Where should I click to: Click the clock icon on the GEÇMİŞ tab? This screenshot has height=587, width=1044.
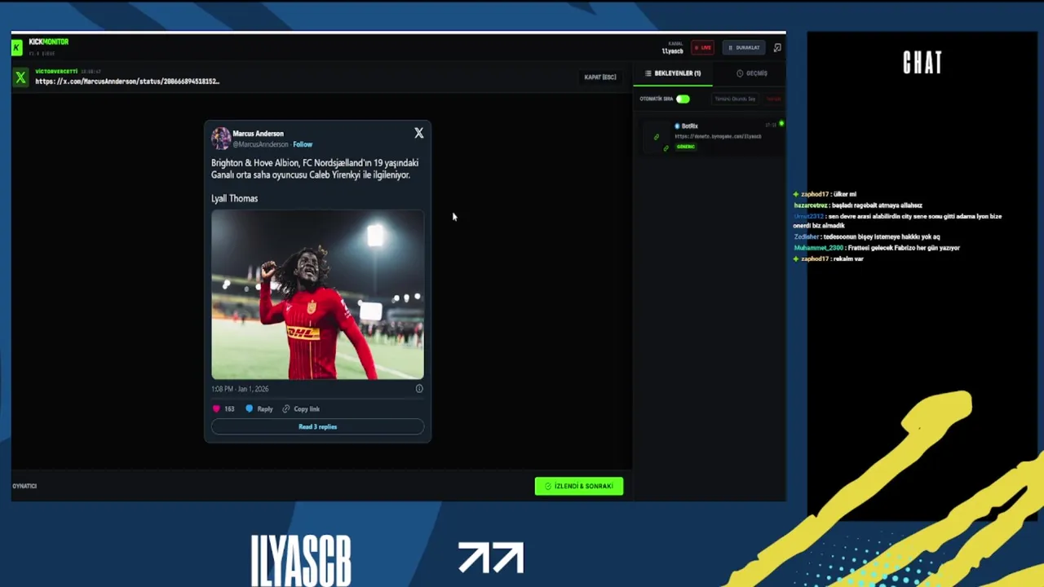point(740,73)
